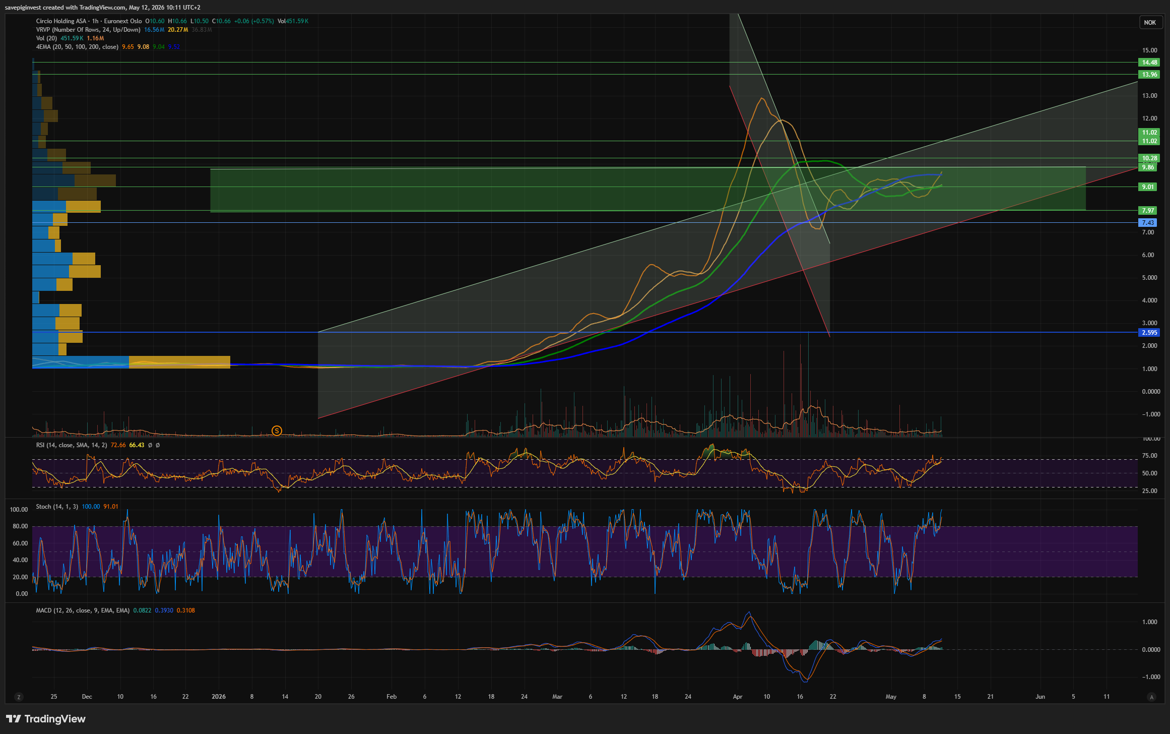Viewport: 1170px width, 734px height.
Task: Select the 9.01 green level tag
Action: pyautogui.click(x=1148, y=187)
